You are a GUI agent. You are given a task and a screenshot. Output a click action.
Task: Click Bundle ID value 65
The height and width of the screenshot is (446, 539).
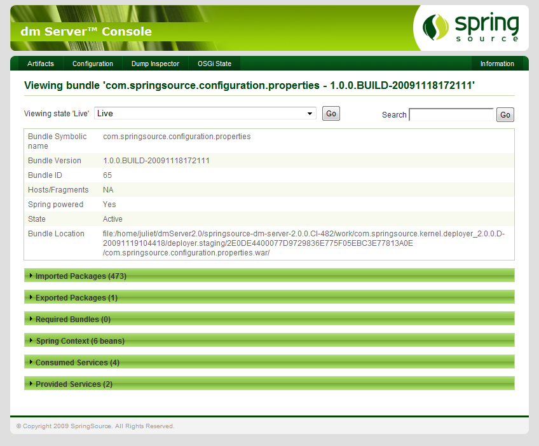click(x=107, y=175)
